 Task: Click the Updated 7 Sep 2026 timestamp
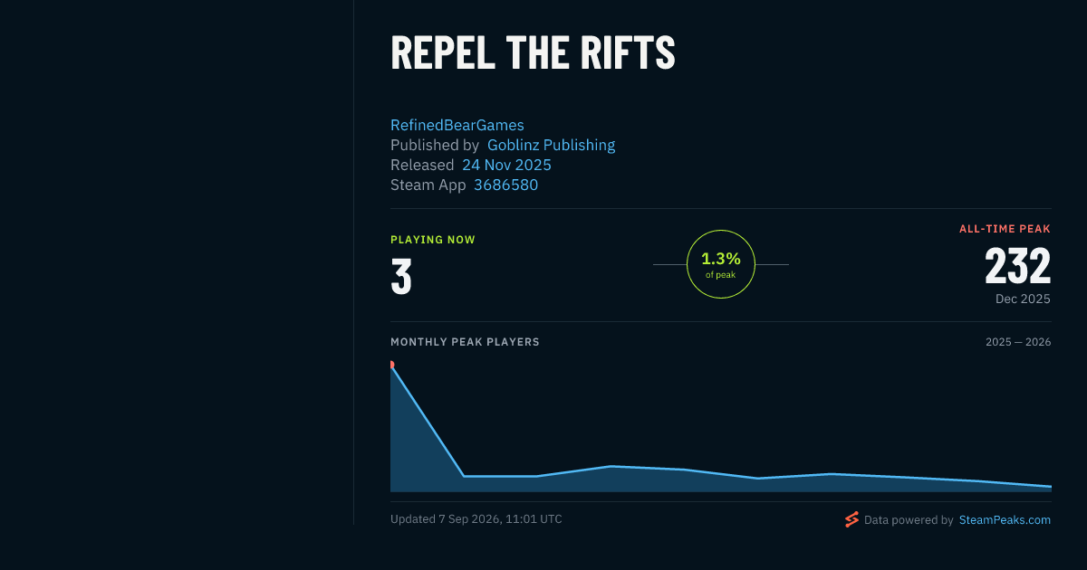(x=476, y=519)
